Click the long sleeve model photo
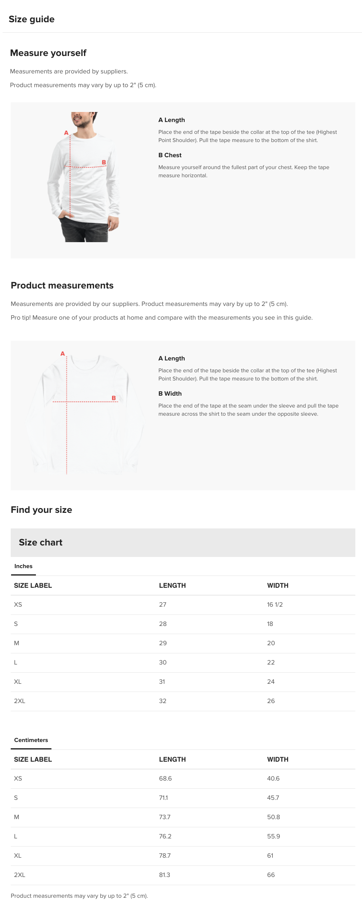This screenshot has width=362, height=920. (x=84, y=177)
